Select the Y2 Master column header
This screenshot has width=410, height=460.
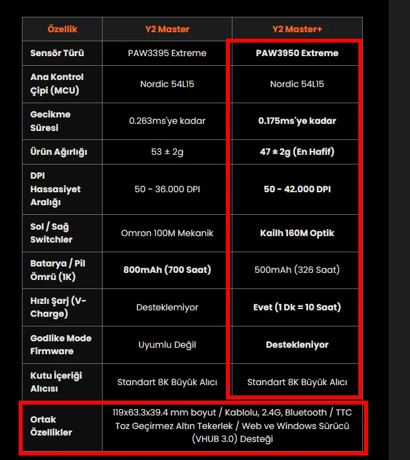tap(167, 29)
